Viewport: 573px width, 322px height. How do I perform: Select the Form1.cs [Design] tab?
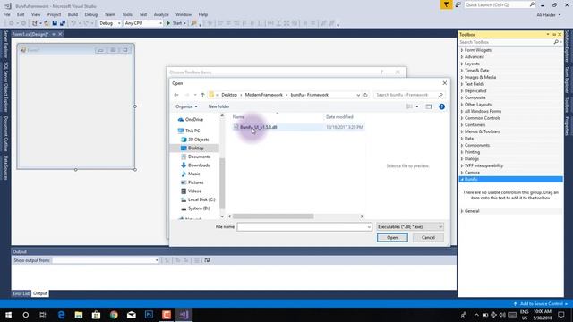(x=30, y=34)
